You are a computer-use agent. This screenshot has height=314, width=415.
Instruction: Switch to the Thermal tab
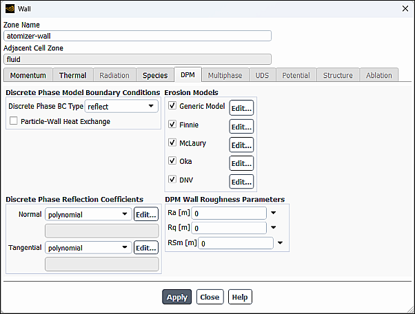tap(72, 75)
